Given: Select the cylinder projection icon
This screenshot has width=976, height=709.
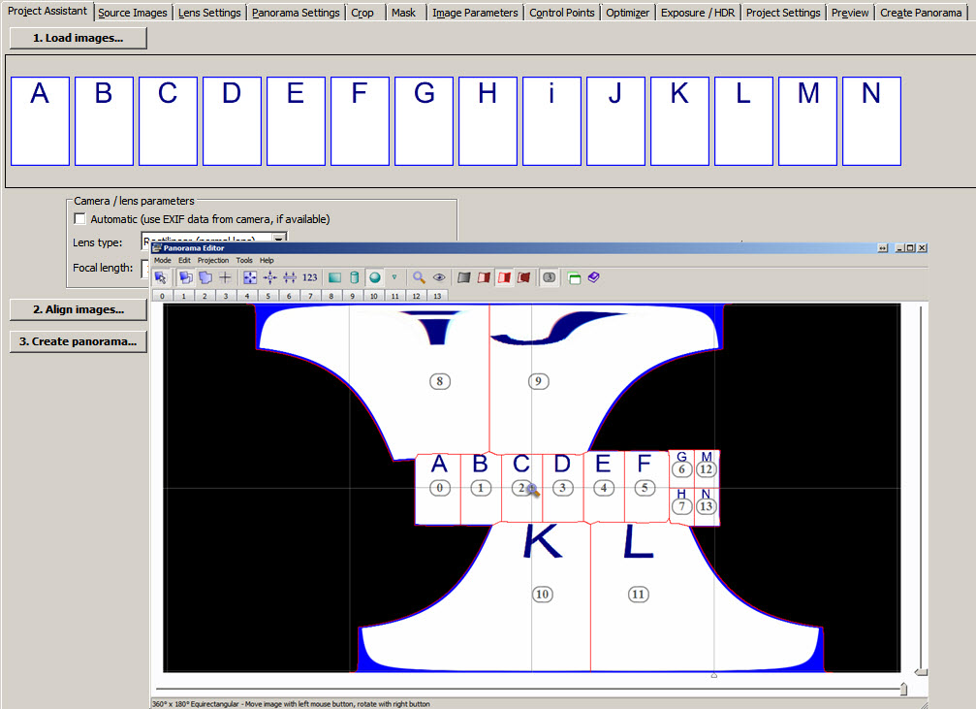Looking at the screenshot, I should [354, 277].
